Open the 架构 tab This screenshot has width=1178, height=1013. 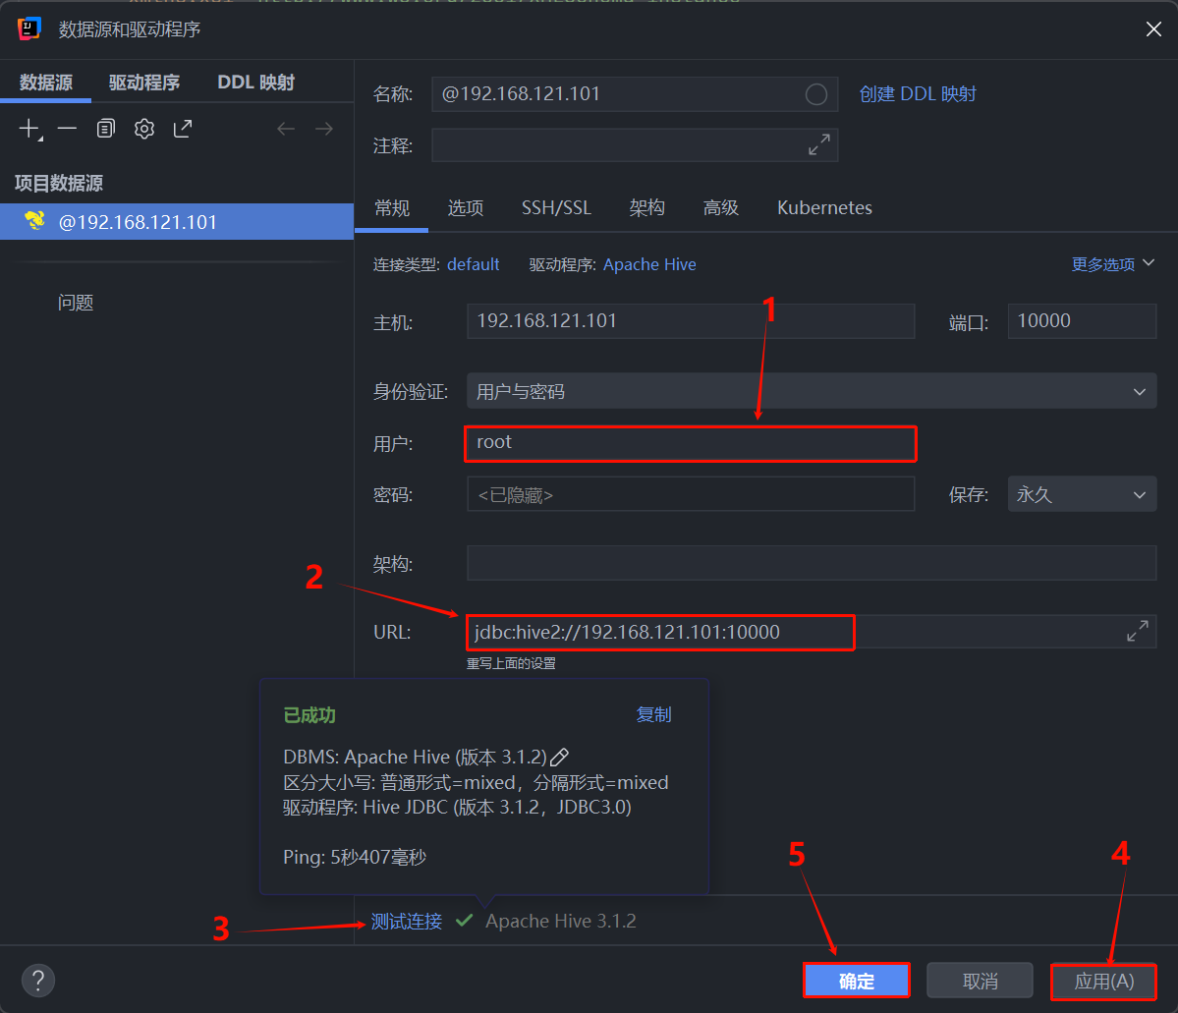point(646,208)
